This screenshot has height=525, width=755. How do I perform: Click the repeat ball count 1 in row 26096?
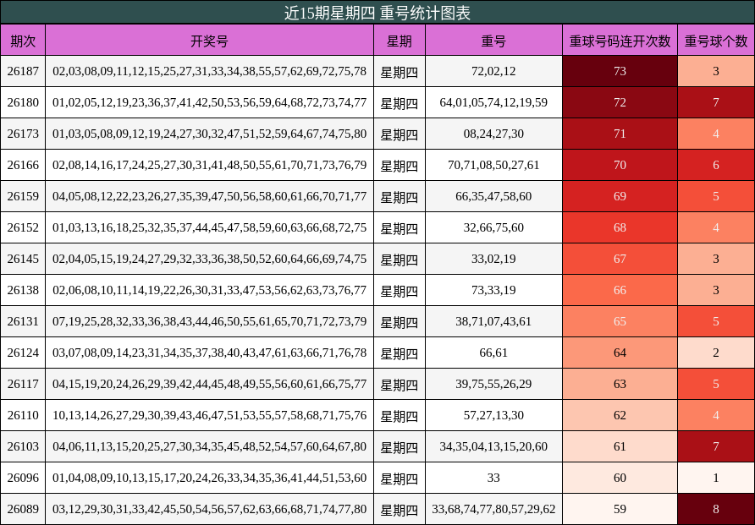point(716,478)
